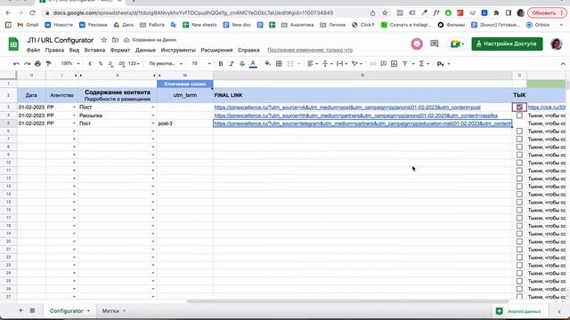This screenshot has height=320, width=570.
Task: Add a new sheet
Action: tap(20, 310)
